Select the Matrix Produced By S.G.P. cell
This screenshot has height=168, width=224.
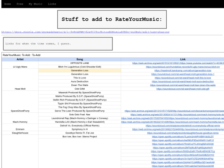pyautogui.click(x=80, y=96)
